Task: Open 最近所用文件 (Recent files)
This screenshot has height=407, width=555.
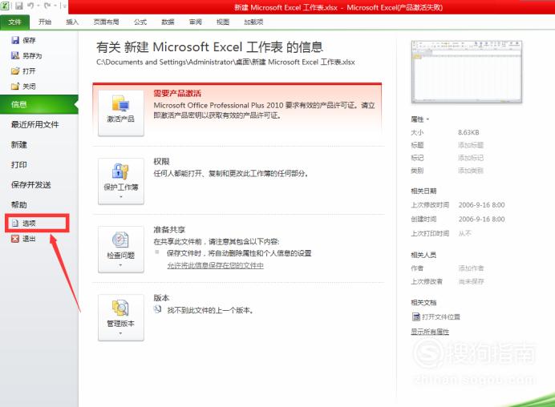Action: pyautogui.click(x=35, y=124)
